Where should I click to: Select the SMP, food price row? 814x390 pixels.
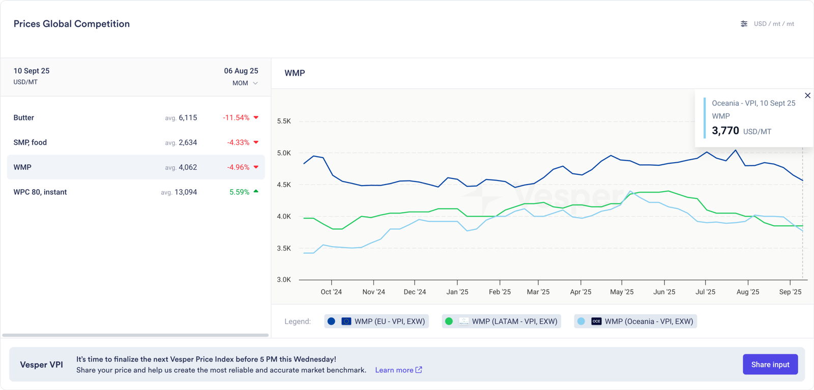(135, 142)
